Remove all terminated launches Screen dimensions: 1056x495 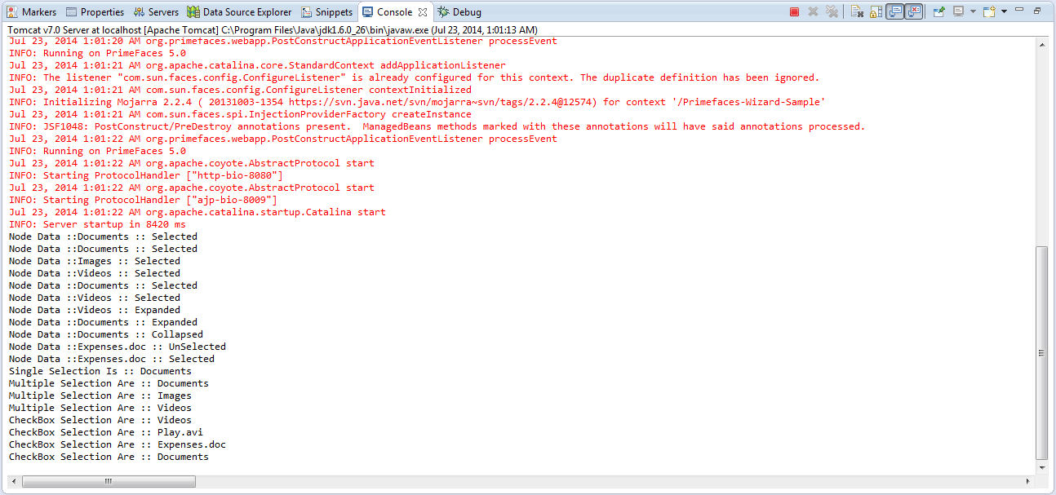pos(832,11)
